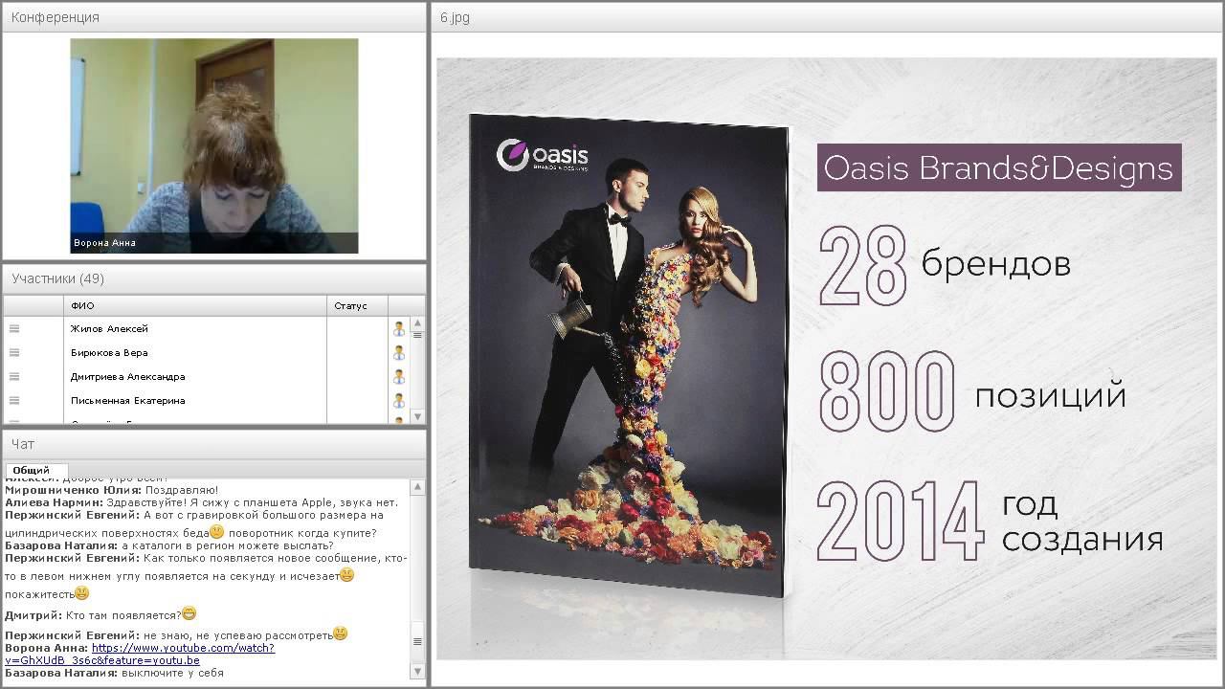Click the drag handle icon beside Жилов Алексей
1225x689 pixels.
(14, 328)
